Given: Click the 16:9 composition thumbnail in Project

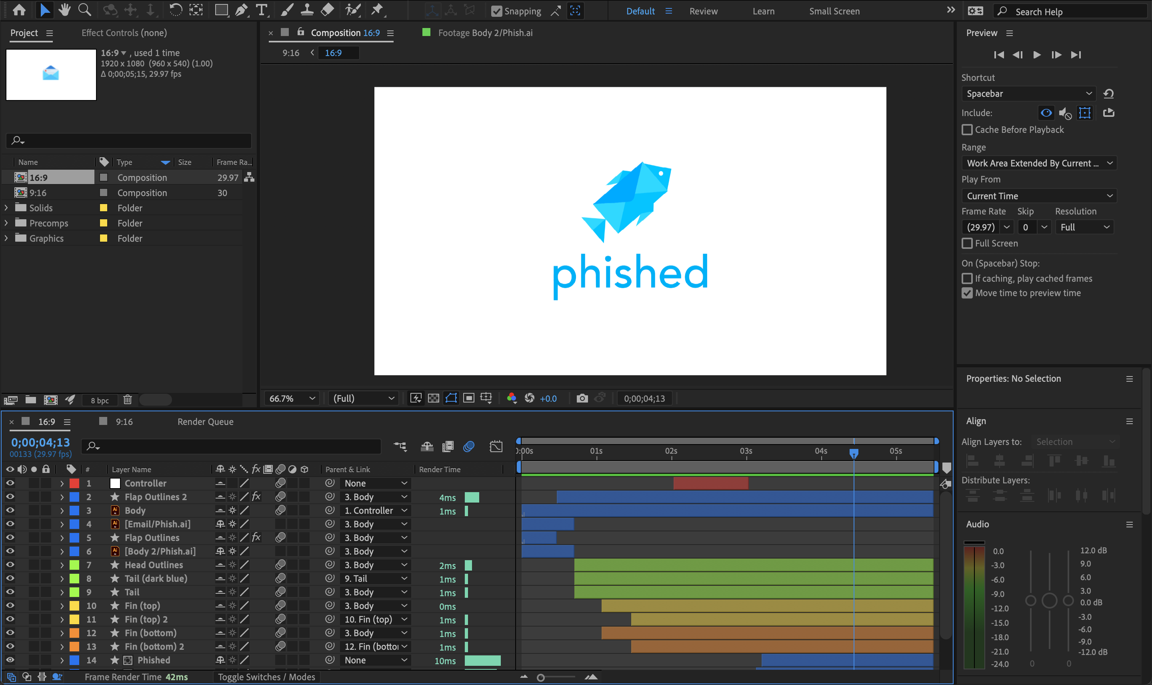Looking at the screenshot, I should [51, 75].
